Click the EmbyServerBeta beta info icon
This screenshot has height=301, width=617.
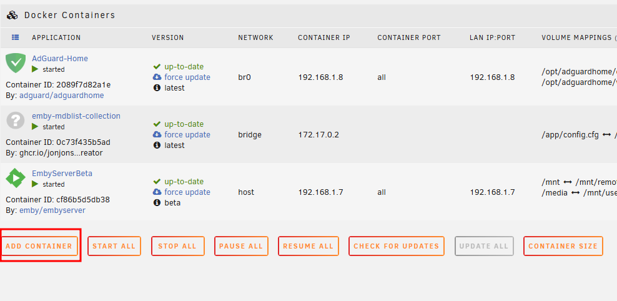(157, 203)
